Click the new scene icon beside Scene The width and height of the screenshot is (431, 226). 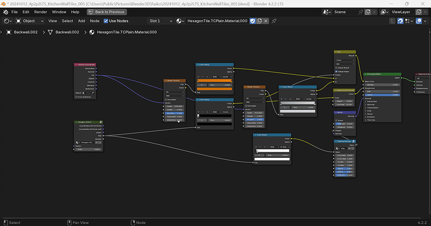tap(368, 12)
